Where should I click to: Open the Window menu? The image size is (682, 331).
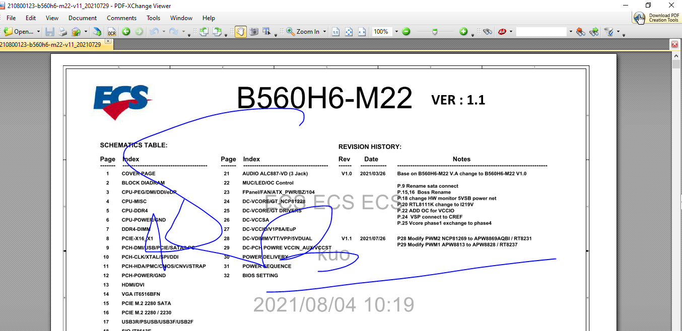[x=181, y=18]
